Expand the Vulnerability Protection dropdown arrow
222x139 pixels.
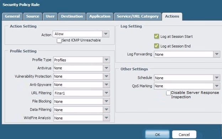(x=106, y=76)
